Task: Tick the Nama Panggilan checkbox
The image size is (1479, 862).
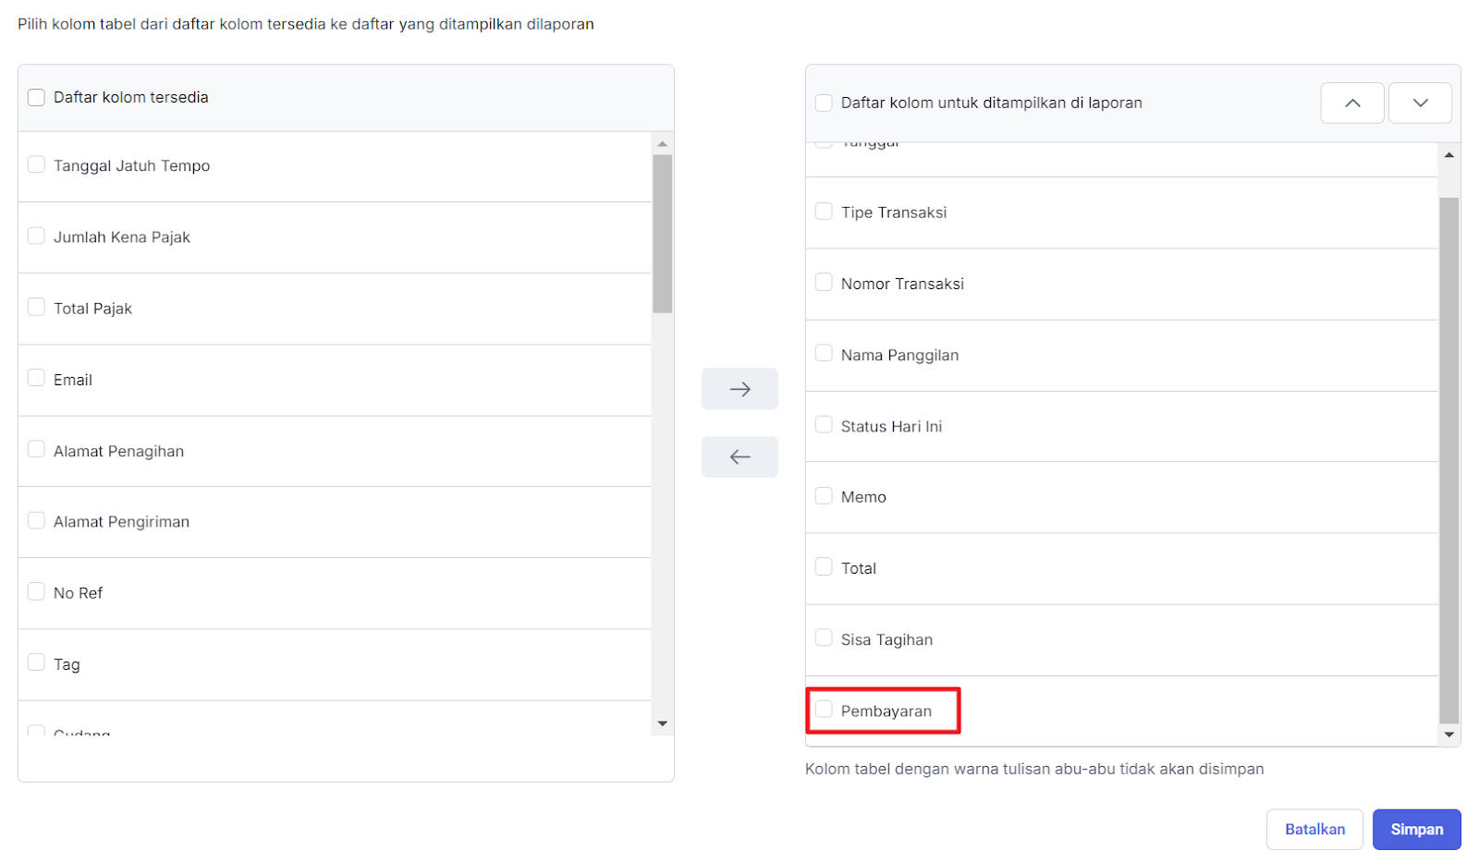Action: (824, 353)
